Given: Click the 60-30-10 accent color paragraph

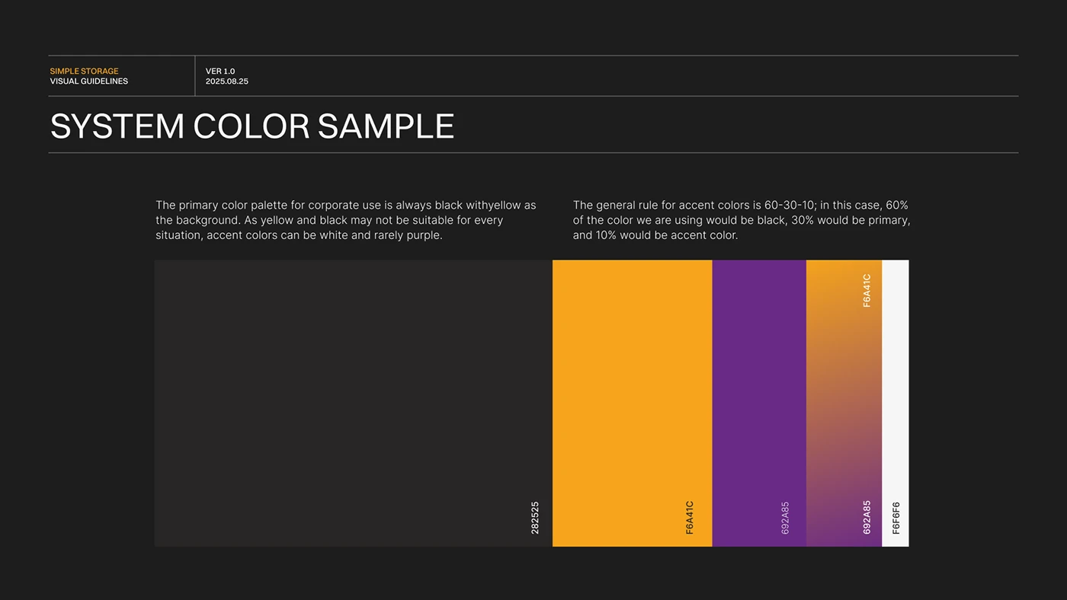Looking at the screenshot, I should [x=741, y=219].
